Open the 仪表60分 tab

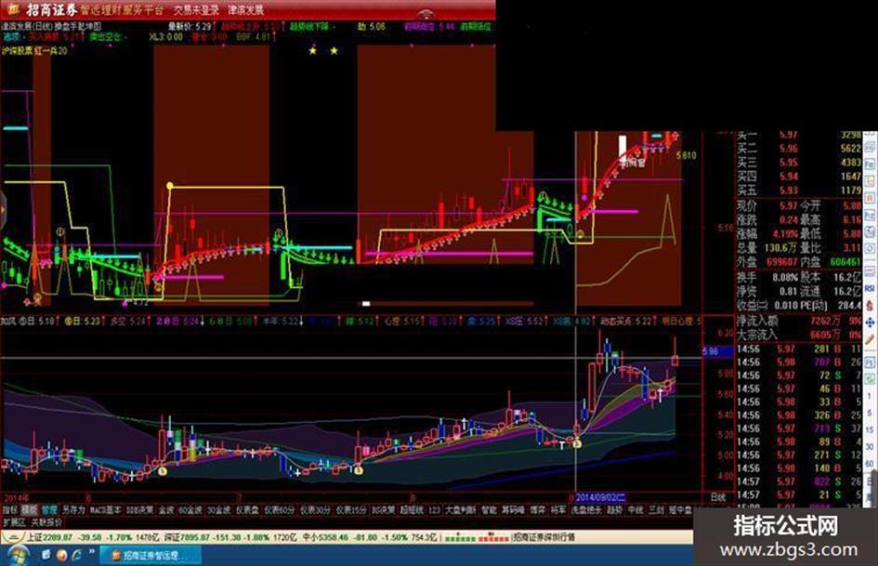[280, 510]
